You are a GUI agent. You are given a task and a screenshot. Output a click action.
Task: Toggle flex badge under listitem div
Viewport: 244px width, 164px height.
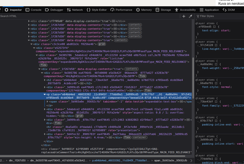43,65
